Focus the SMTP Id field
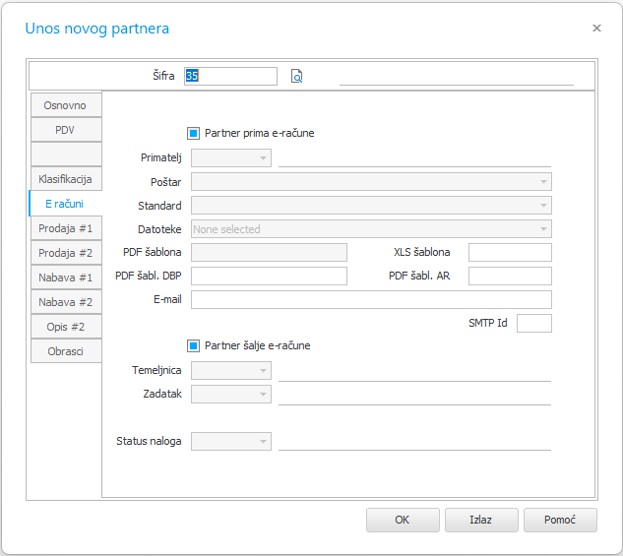623x556 pixels. tap(534, 324)
